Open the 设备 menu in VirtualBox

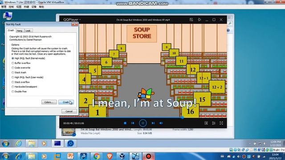click(34, 7)
